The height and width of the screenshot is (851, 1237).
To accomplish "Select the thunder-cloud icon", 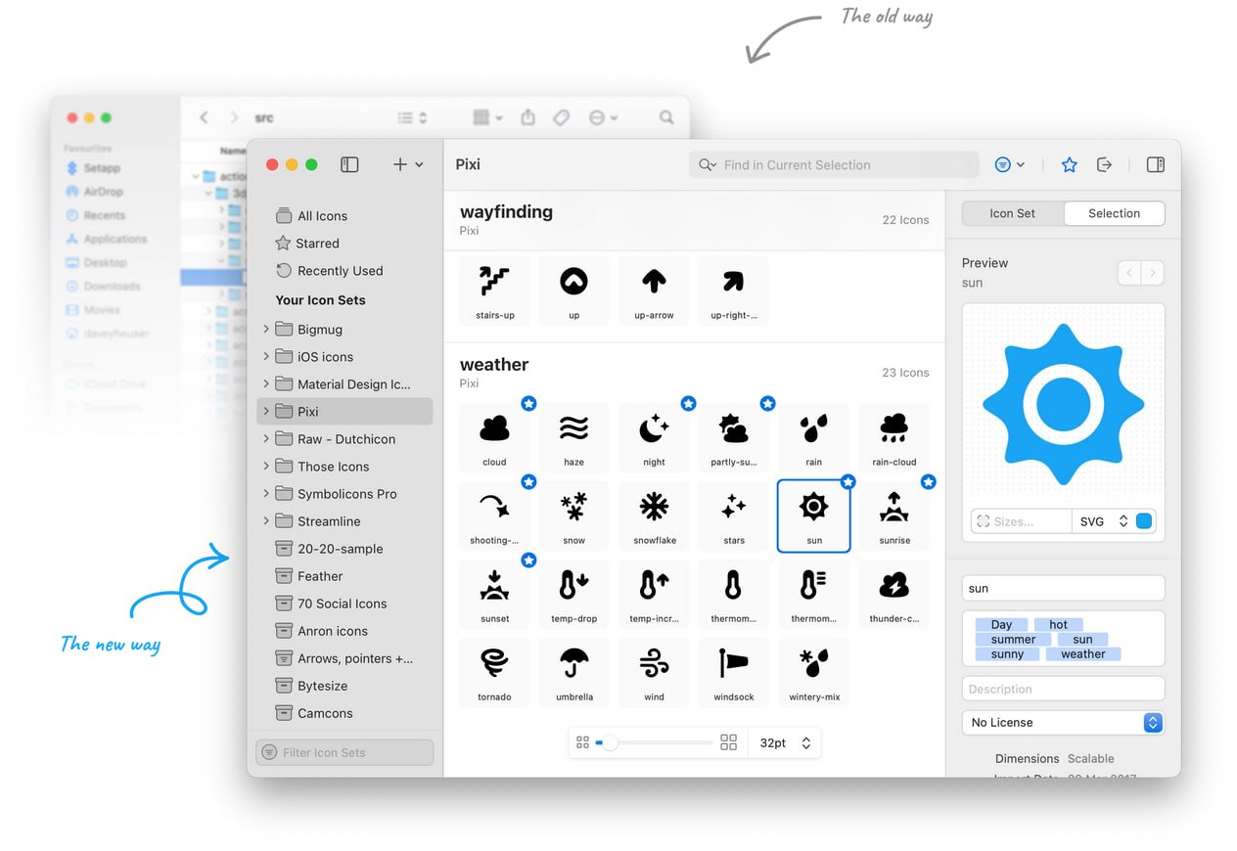I will (893, 594).
